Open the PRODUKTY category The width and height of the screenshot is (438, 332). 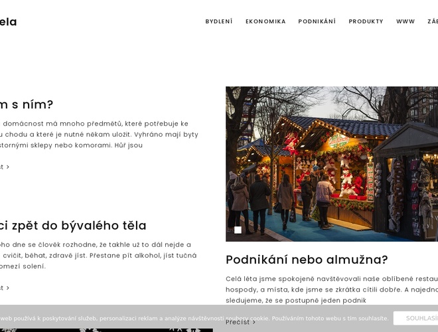[366, 21]
